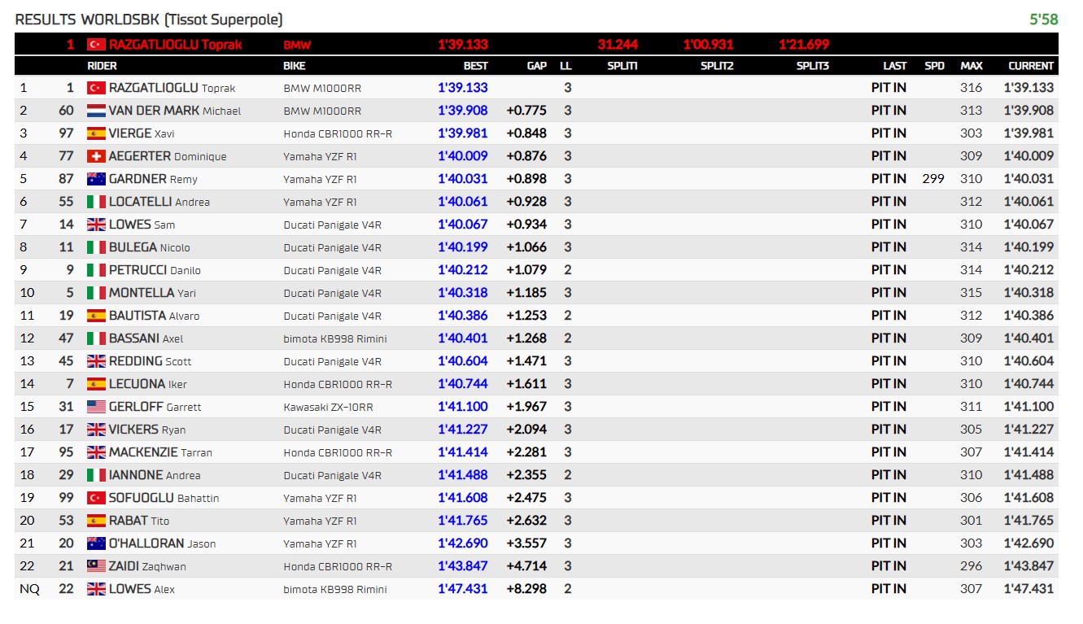Click the Spanish flag next to RABAT

click(96, 521)
